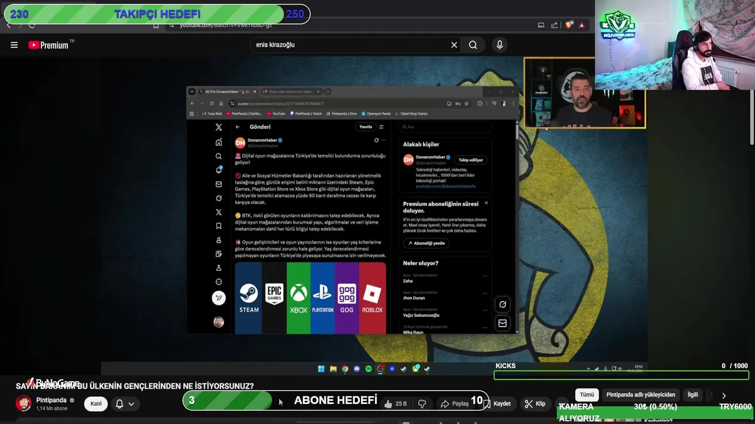Open the tweet's three-dot more menu
The image size is (755, 424).
point(383,140)
